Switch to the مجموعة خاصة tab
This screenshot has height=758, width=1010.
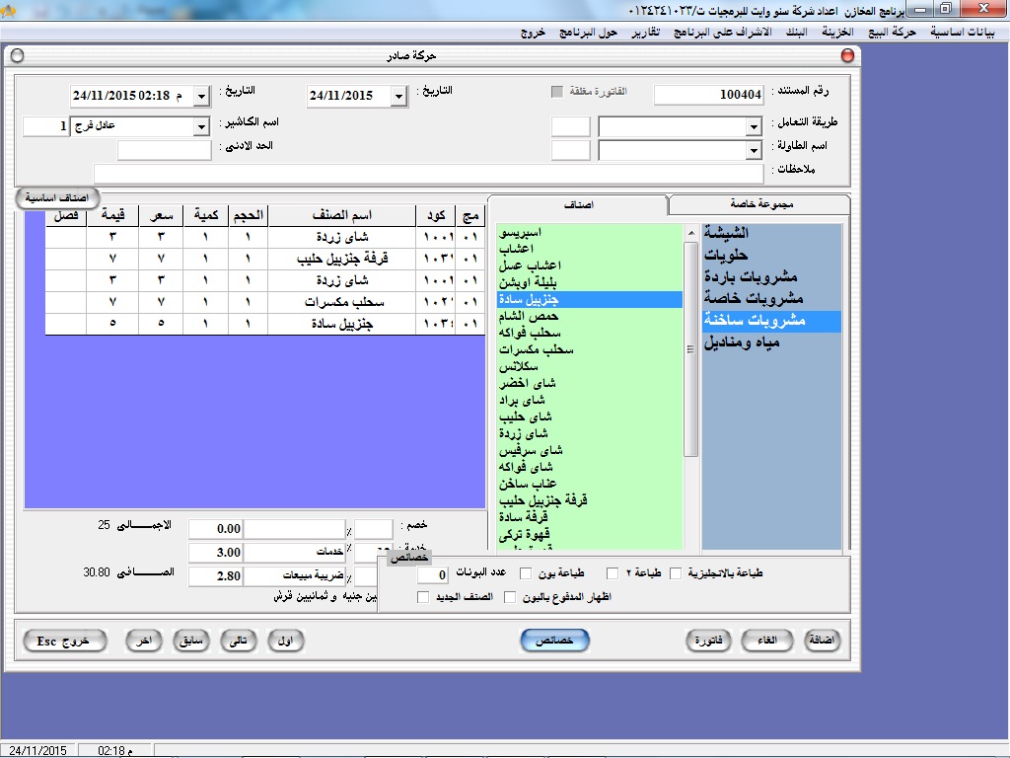click(758, 204)
